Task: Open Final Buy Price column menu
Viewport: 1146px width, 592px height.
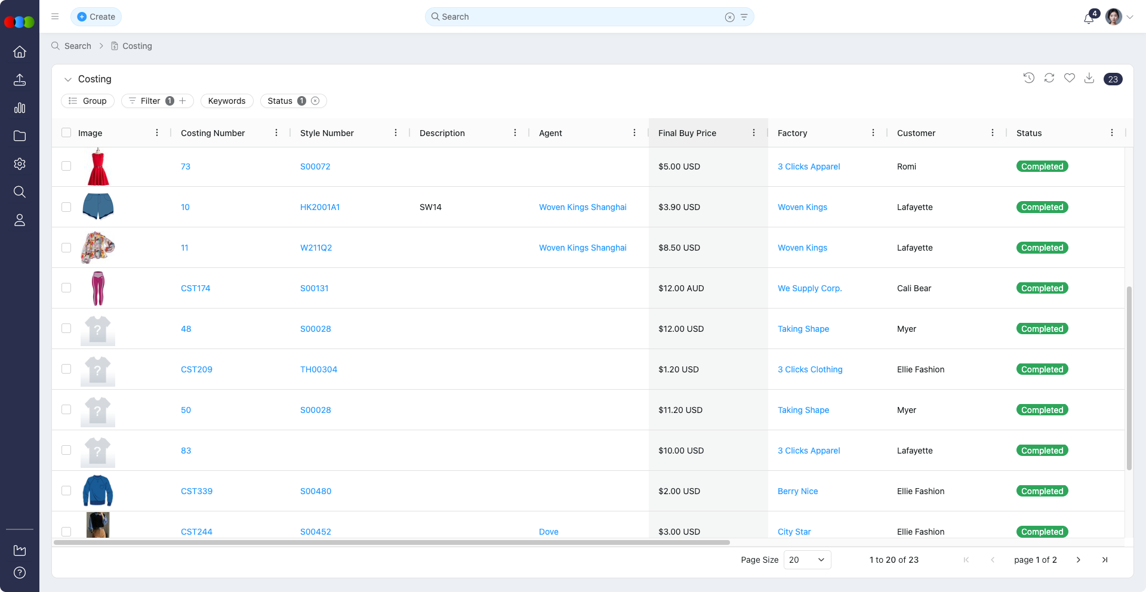Action: click(x=754, y=133)
